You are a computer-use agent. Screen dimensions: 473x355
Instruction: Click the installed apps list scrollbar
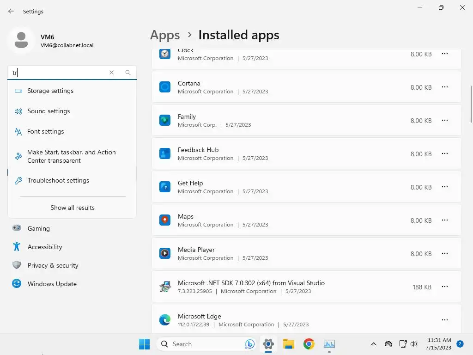(x=471, y=104)
